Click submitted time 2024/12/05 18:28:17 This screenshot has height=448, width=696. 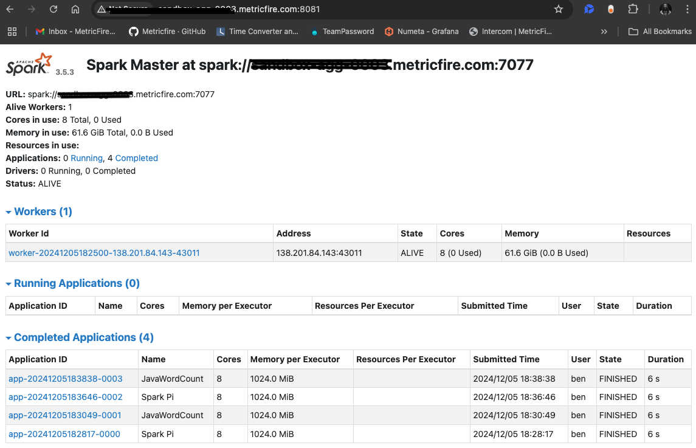click(513, 434)
